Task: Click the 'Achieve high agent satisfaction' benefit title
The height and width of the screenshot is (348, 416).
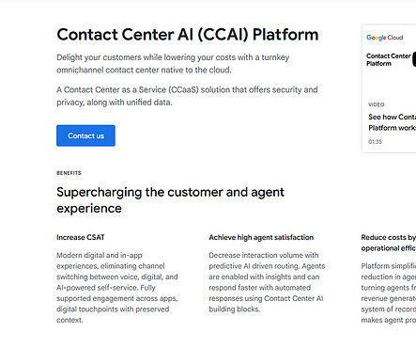Action: click(261, 237)
